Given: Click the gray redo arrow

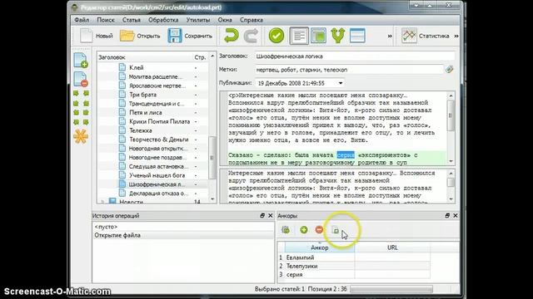Looking at the screenshot, I should [x=251, y=36].
